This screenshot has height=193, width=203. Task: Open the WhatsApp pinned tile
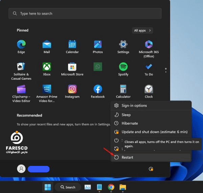point(98,67)
